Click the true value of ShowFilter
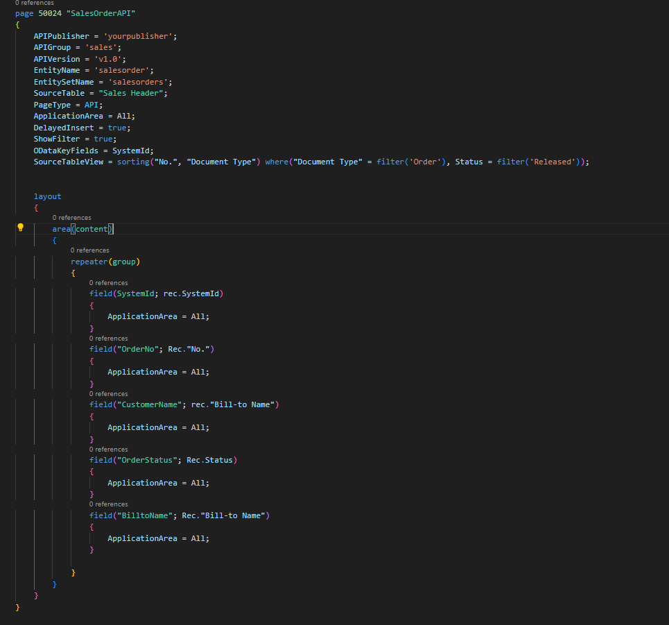The height and width of the screenshot is (625, 669). 105,139
